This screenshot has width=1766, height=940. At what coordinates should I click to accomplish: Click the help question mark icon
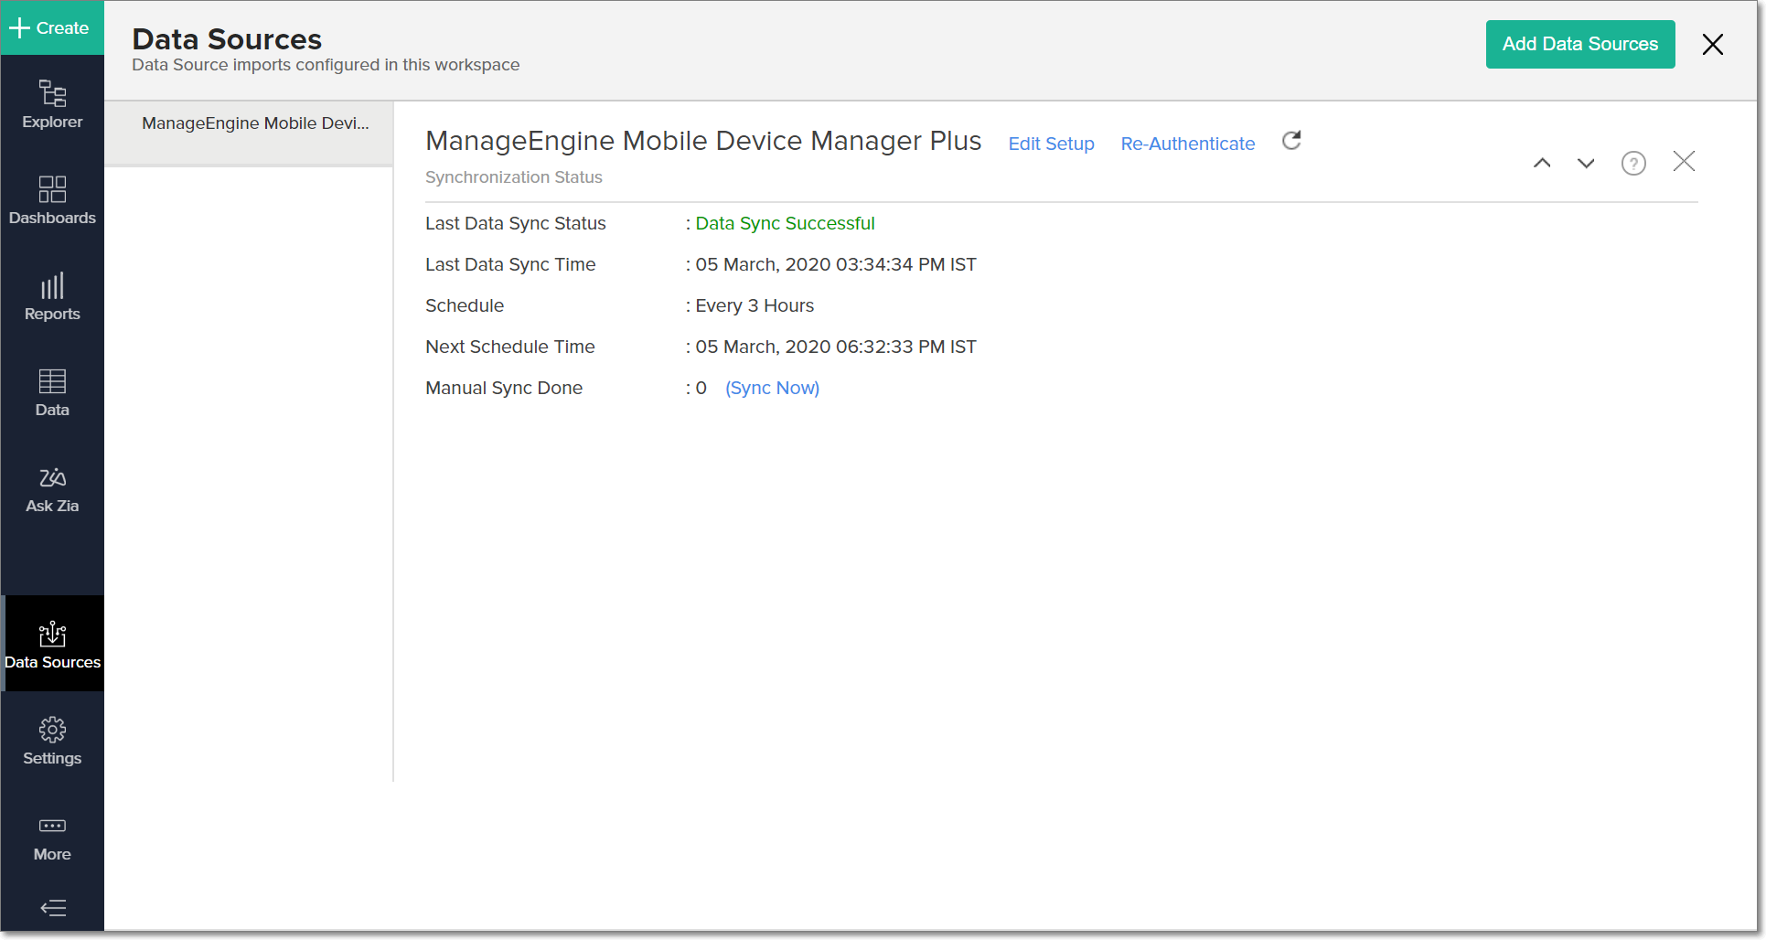click(x=1633, y=164)
